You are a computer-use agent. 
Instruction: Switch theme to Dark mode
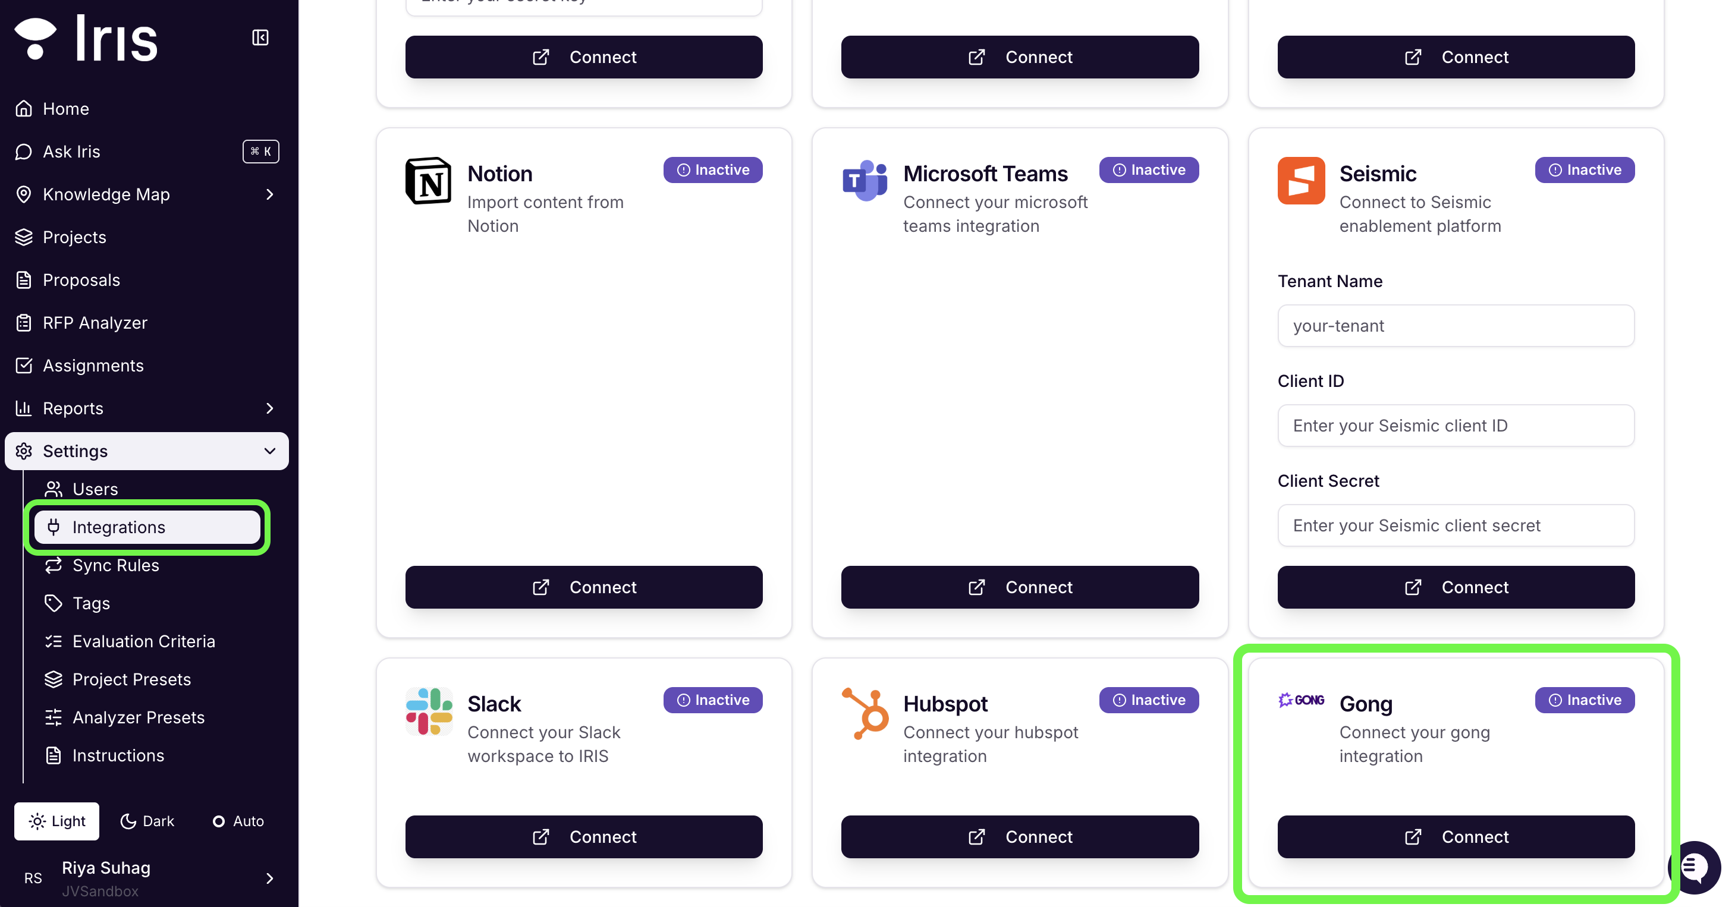pyautogui.click(x=147, y=821)
